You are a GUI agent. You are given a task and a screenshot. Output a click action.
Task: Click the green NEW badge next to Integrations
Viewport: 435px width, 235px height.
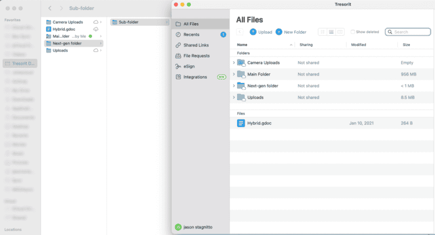[221, 77]
